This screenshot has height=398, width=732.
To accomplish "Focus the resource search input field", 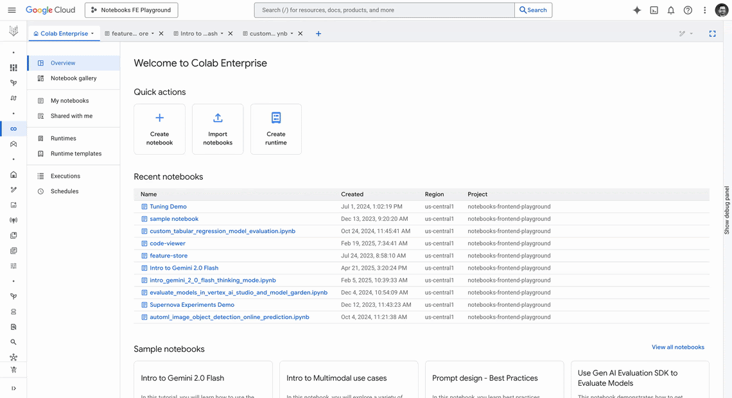I will 384,10.
